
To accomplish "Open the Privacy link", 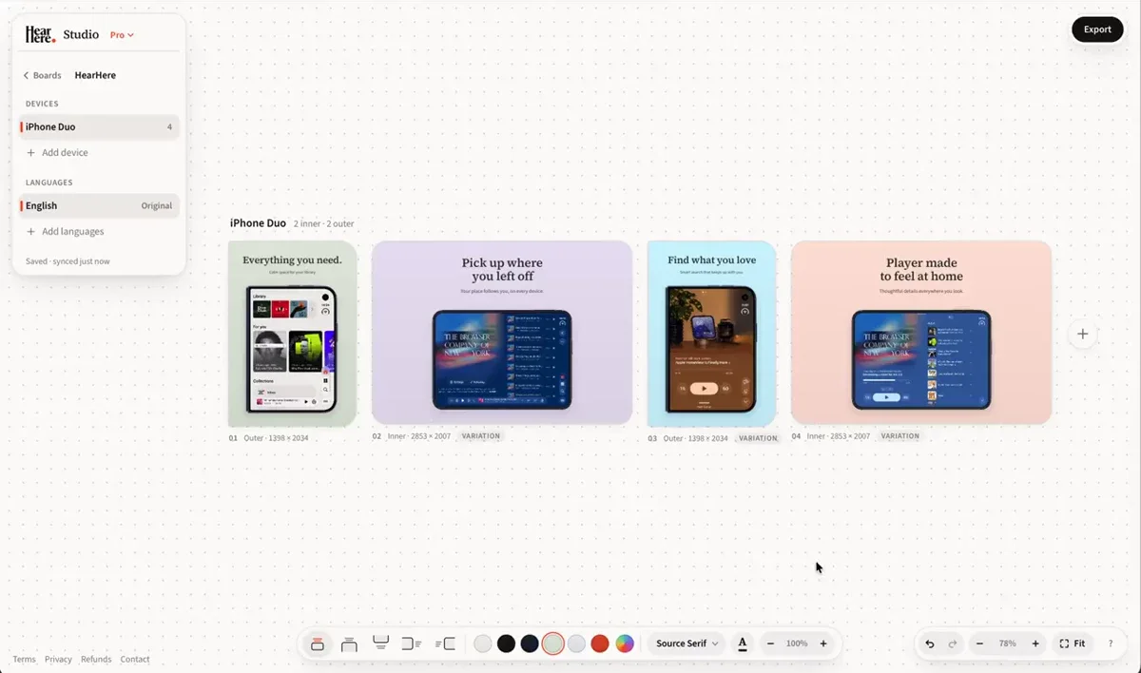I will tap(58, 659).
